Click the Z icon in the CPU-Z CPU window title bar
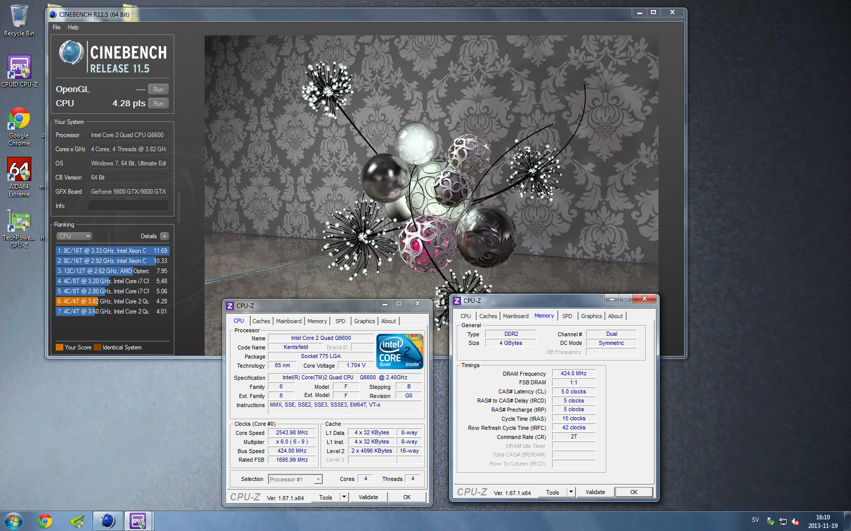 pos(230,305)
